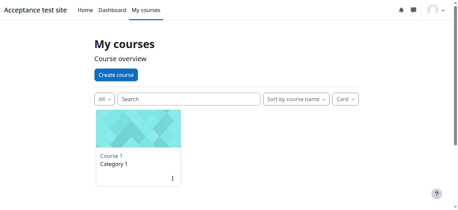This screenshot has height=210, width=458.
Task: Click the scrollbar down arrow
Action: click(x=455, y=207)
